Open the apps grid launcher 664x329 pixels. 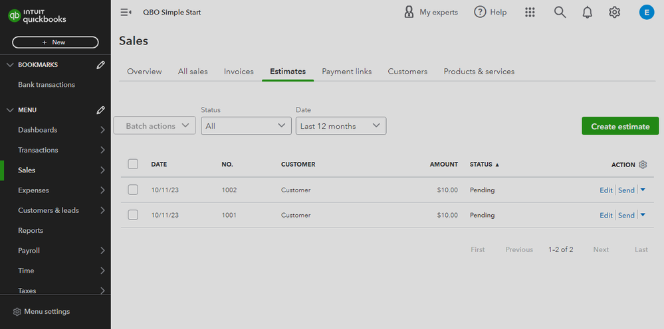coord(530,12)
